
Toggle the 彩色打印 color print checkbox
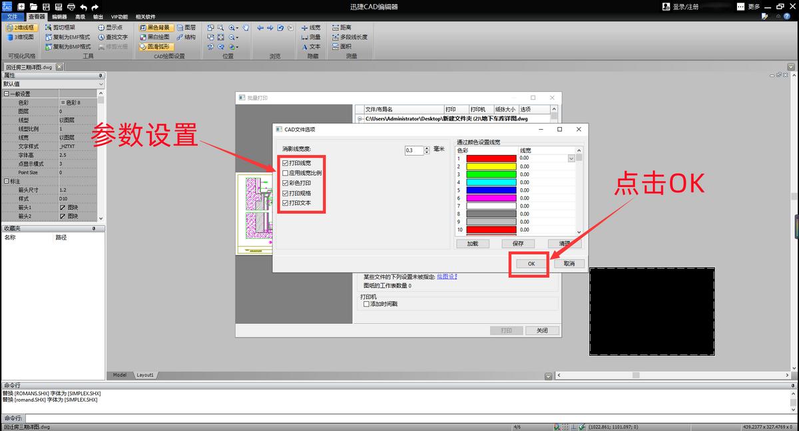coord(286,183)
